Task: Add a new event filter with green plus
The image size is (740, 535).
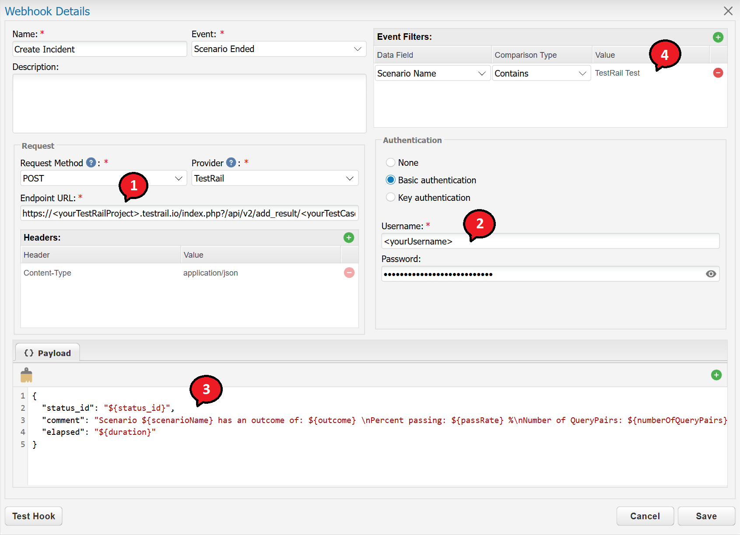Action: (718, 37)
